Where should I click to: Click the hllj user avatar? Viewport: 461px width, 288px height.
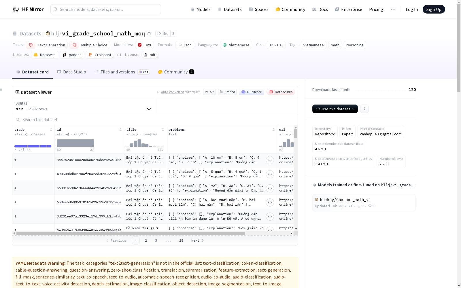point(48,33)
